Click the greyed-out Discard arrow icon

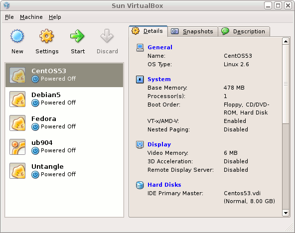[x=107, y=36]
